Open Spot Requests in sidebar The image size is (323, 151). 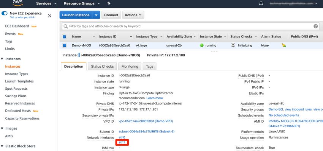[x=16, y=89]
